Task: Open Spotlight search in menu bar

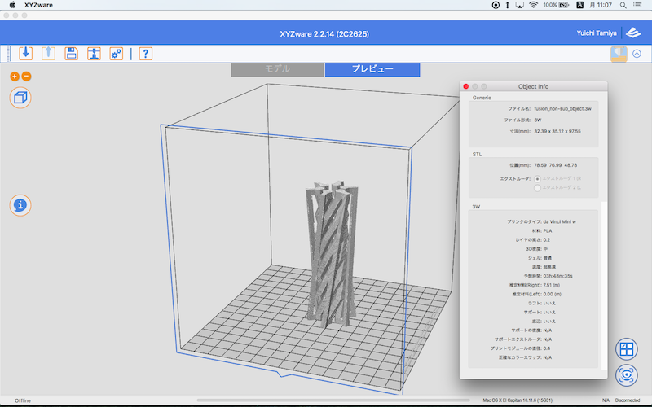Action: (x=623, y=5)
